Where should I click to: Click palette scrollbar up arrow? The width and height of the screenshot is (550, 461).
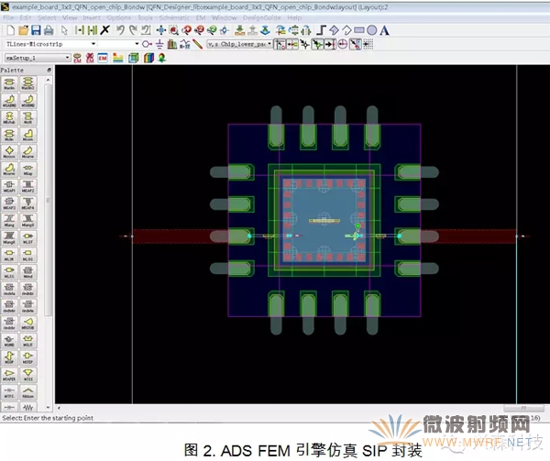[49, 81]
